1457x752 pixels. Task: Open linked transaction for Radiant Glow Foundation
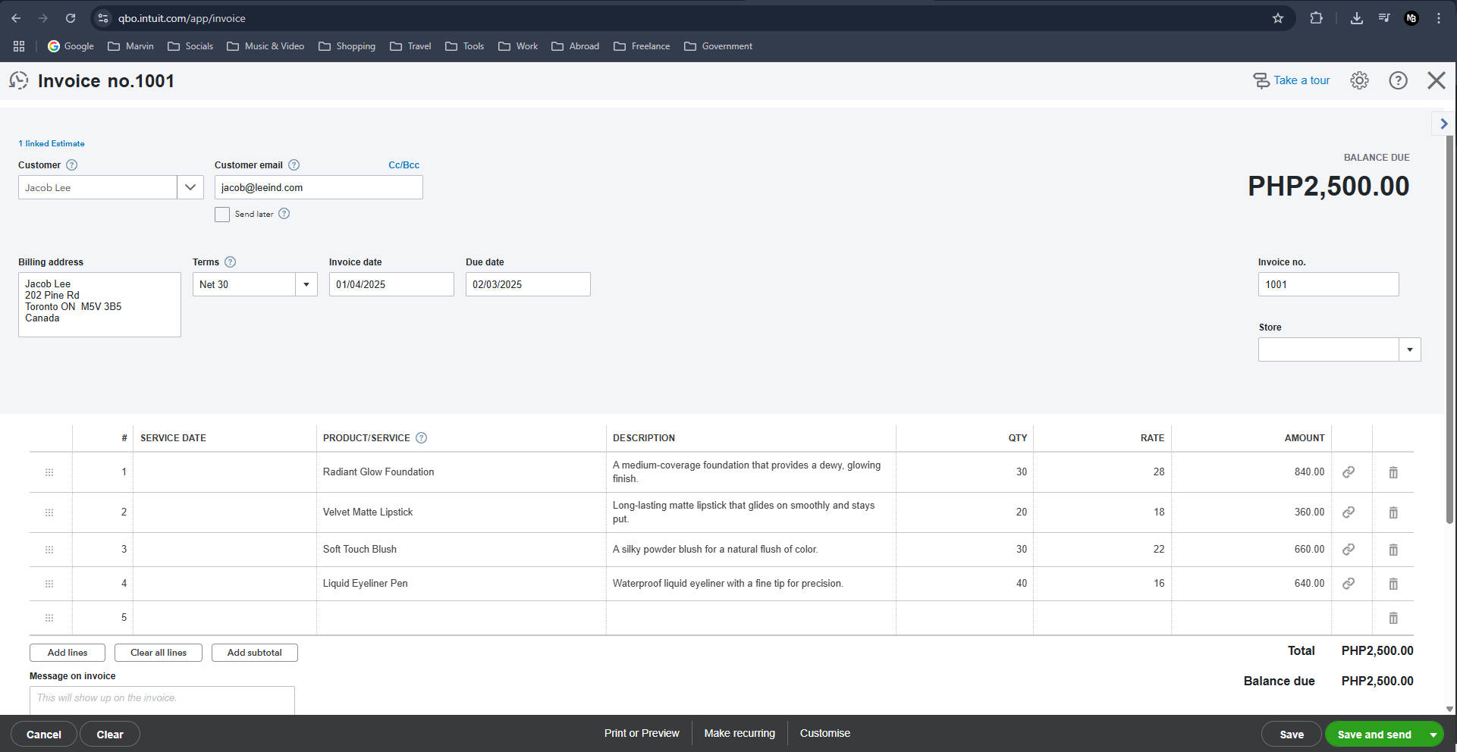click(1349, 472)
